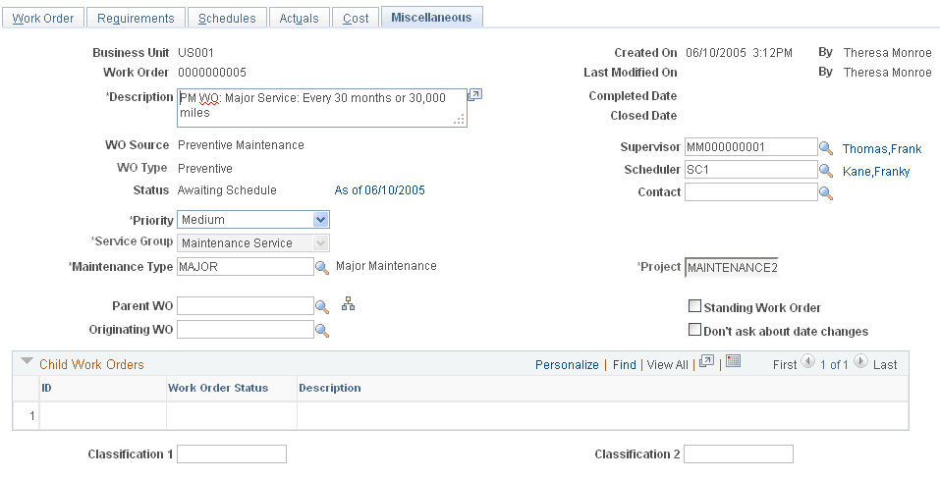The height and width of the screenshot is (480, 940).
Task: Collapse the Child Work Orders section
Action: (x=27, y=361)
